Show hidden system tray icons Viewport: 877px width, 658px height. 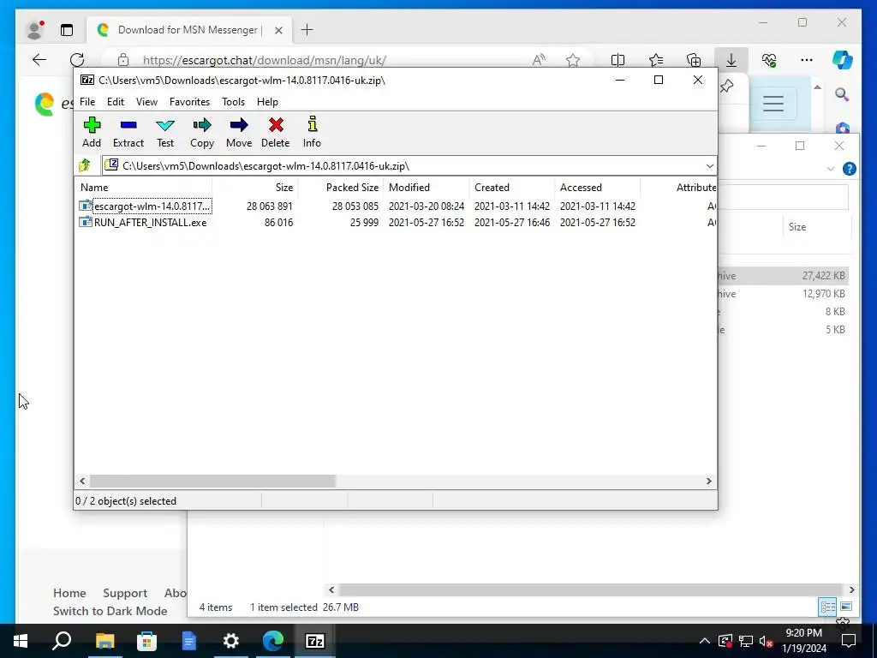(705, 641)
